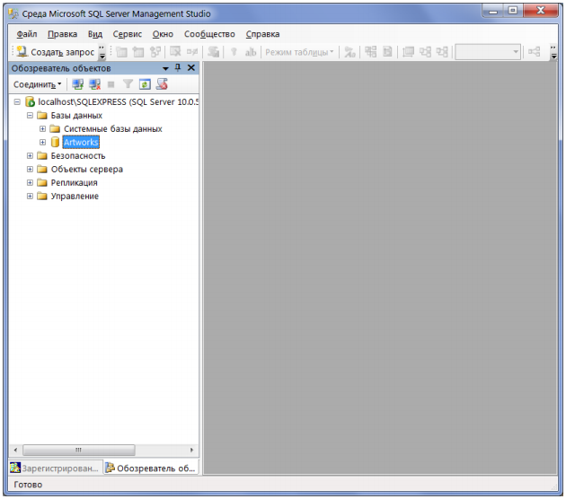Screen dimensions: 566x499
Task: Click the right arrow of horizontal scrollbar
Action: [x=191, y=450]
